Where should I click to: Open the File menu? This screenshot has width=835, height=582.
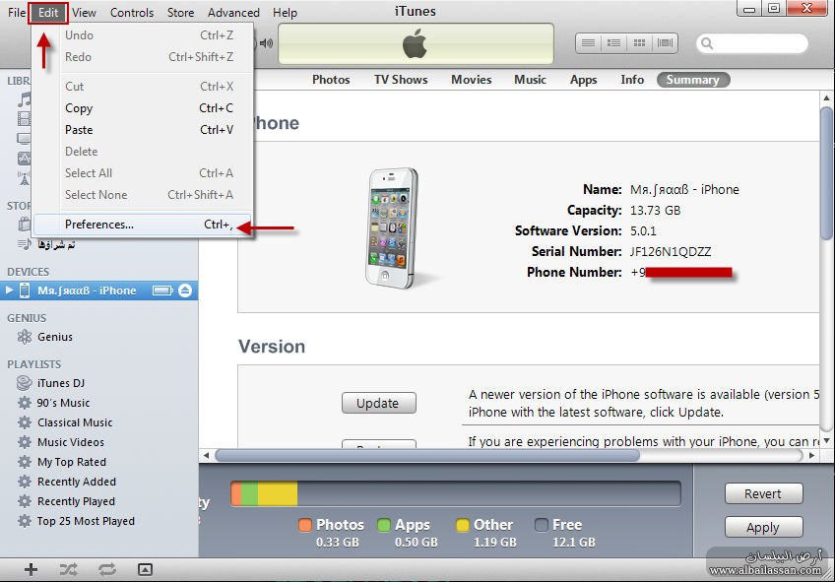(16, 12)
